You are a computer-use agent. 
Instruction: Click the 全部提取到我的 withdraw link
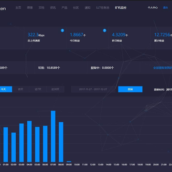(x=162, y=68)
